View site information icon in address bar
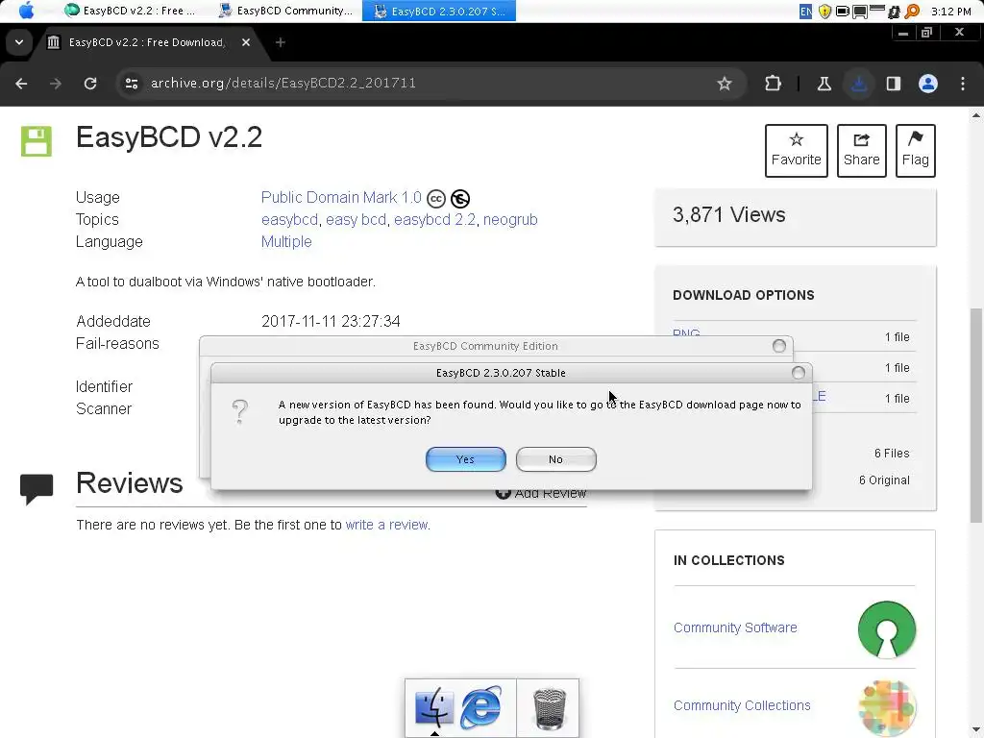Image resolution: width=984 pixels, height=738 pixels. tap(131, 83)
